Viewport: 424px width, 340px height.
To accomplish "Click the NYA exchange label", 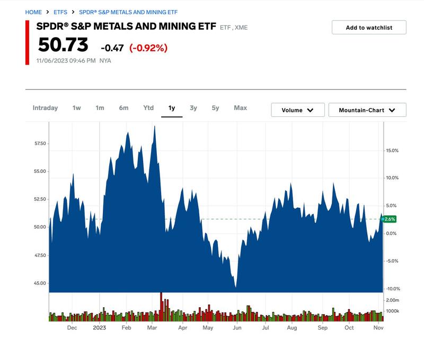I will coord(105,61).
